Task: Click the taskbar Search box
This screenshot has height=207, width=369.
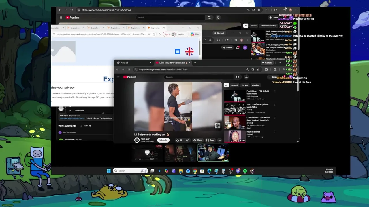Action: pos(130,171)
